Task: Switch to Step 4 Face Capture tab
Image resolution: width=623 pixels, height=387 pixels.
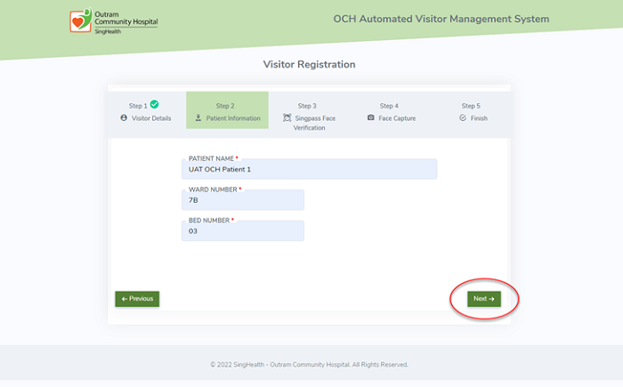Action: pos(391,112)
